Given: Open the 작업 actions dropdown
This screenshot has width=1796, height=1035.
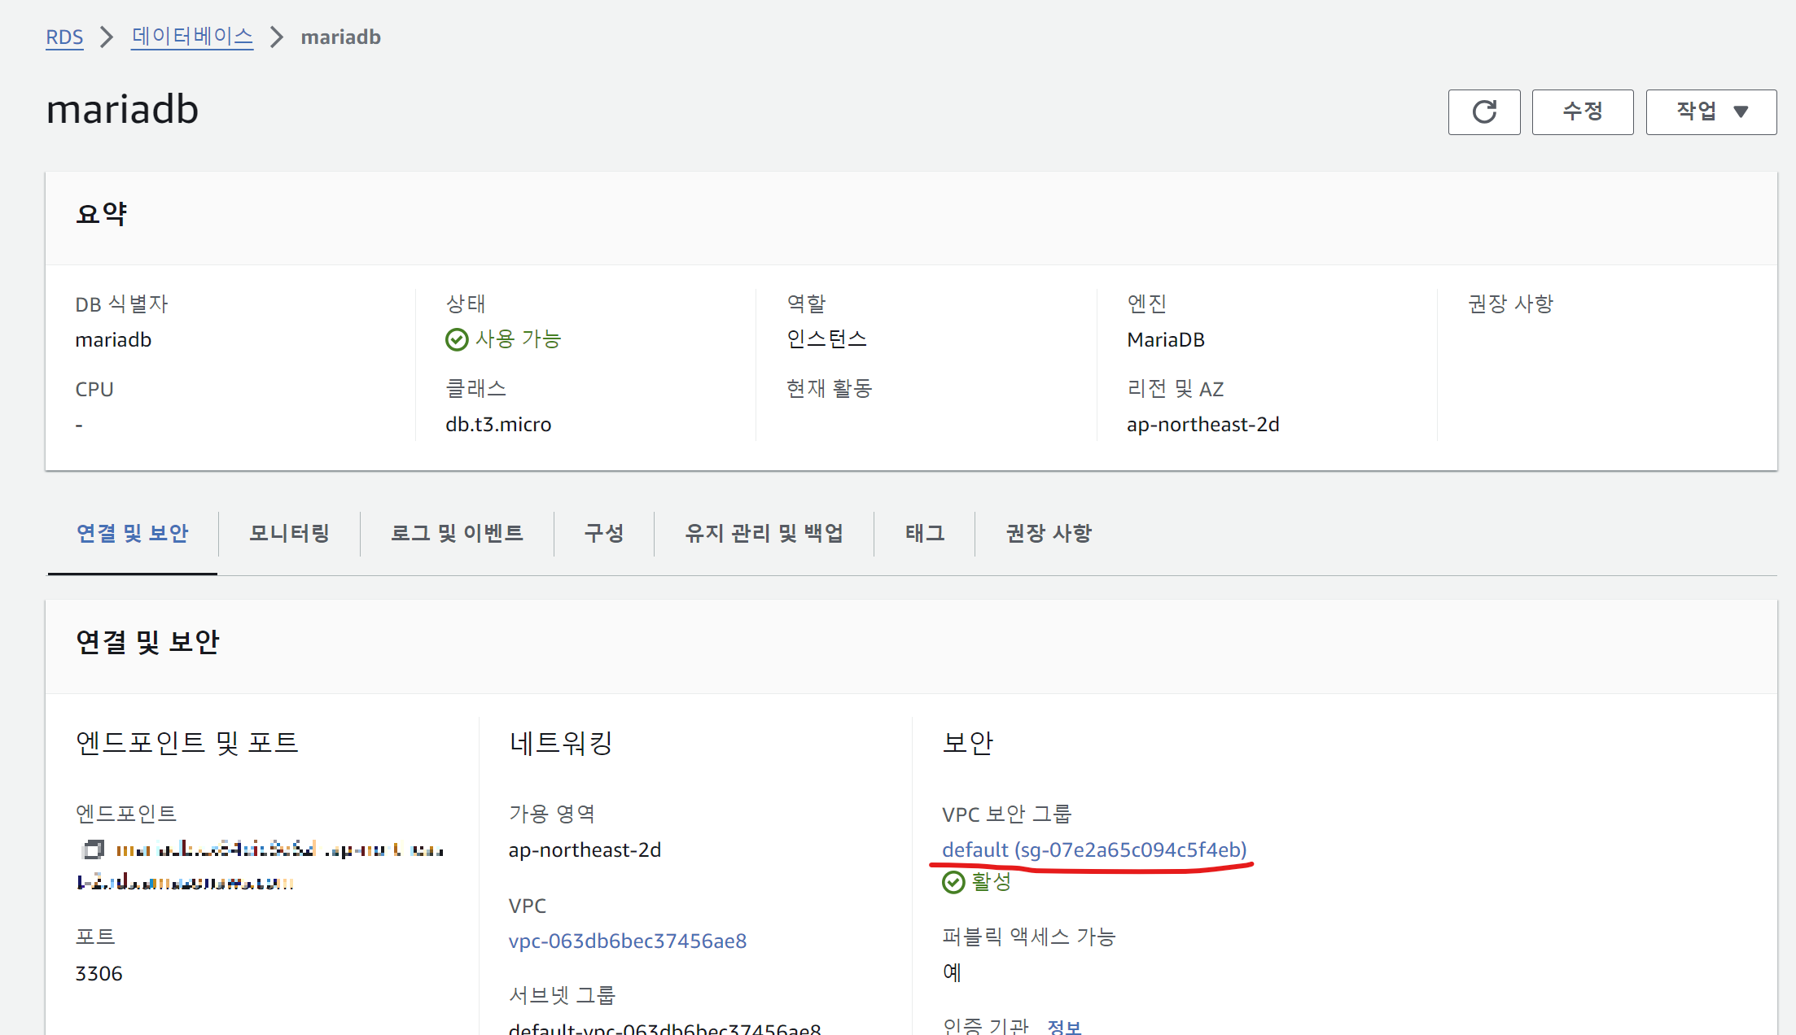Looking at the screenshot, I should click(x=1711, y=111).
